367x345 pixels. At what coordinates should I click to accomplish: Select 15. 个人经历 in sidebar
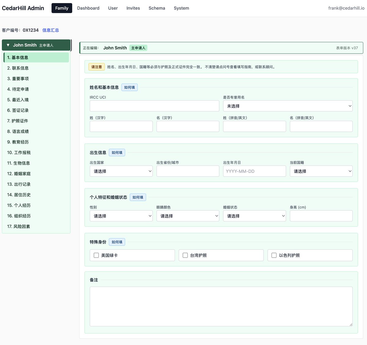(x=36, y=205)
